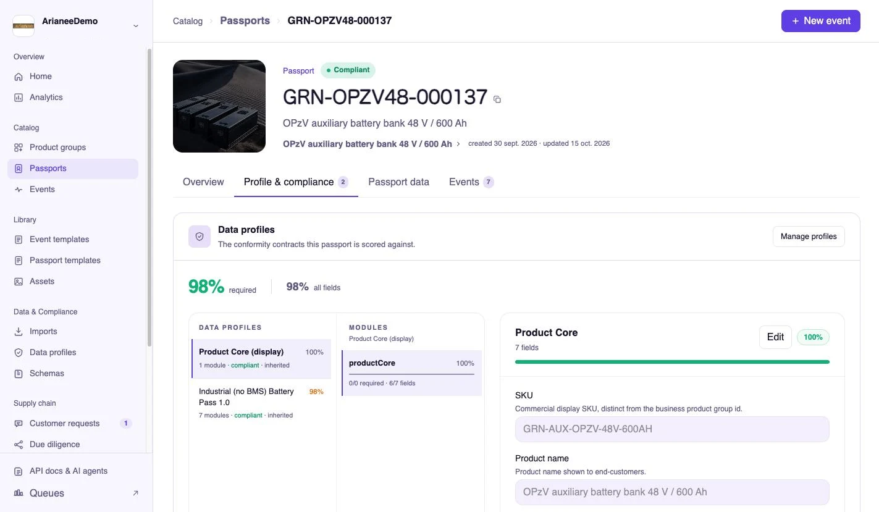
Task: Click the Queues bar chart icon
Action: pyautogui.click(x=19, y=493)
